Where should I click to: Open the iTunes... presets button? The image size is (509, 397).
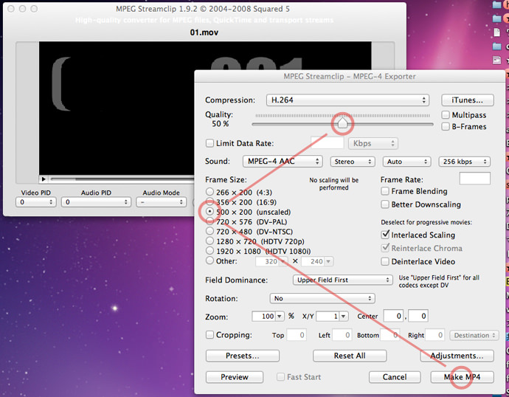(x=468, y=100)
